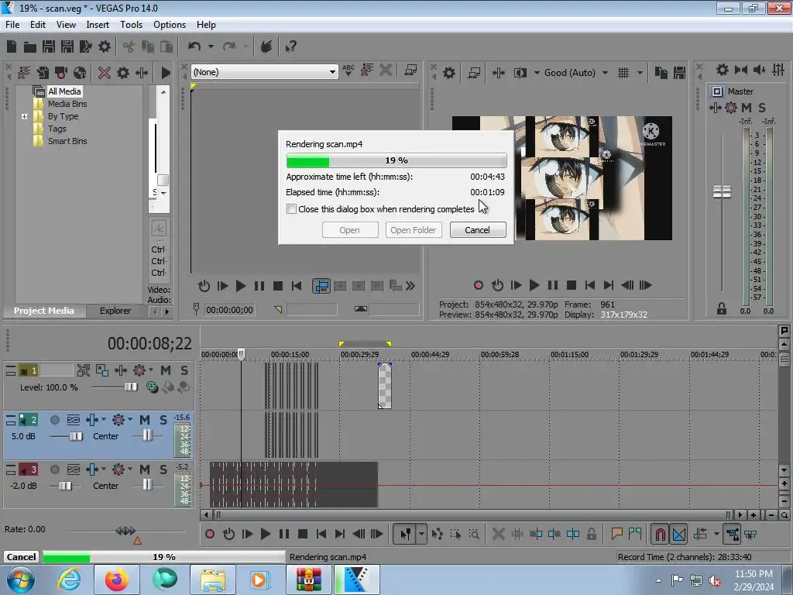793x595 pixels.
Task: Select the Smart Bins folder
Action: [x=67, y=141]
